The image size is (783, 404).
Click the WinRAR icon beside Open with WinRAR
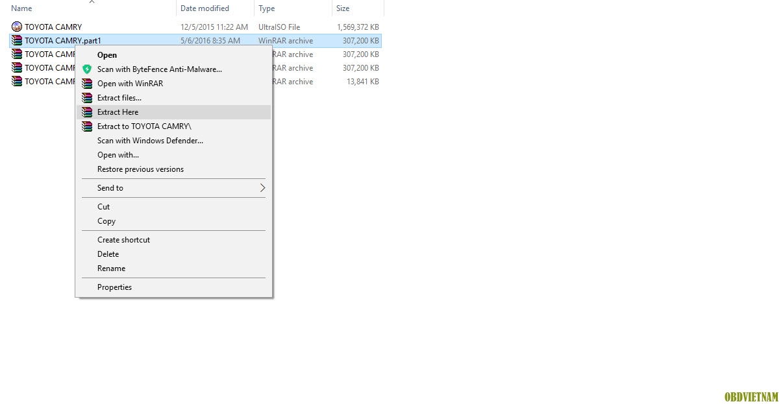click(87, 84)
